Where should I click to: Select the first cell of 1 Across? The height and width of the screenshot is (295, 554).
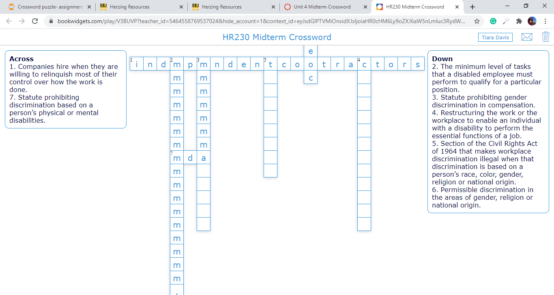tap(137, 64)
